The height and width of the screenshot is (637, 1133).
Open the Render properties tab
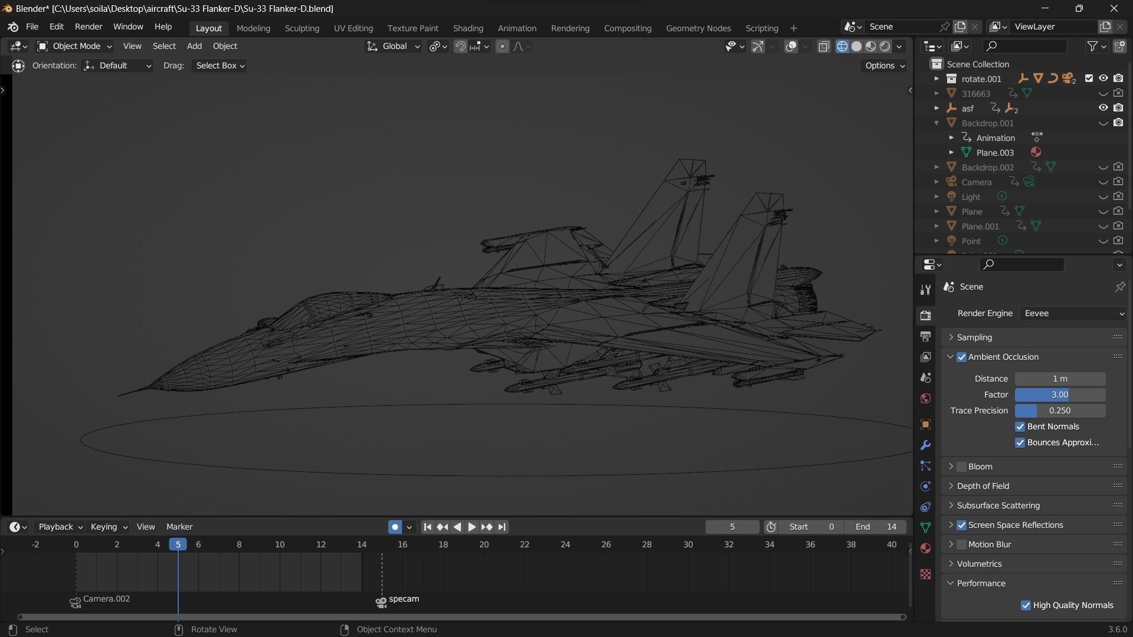pos(925,316)
